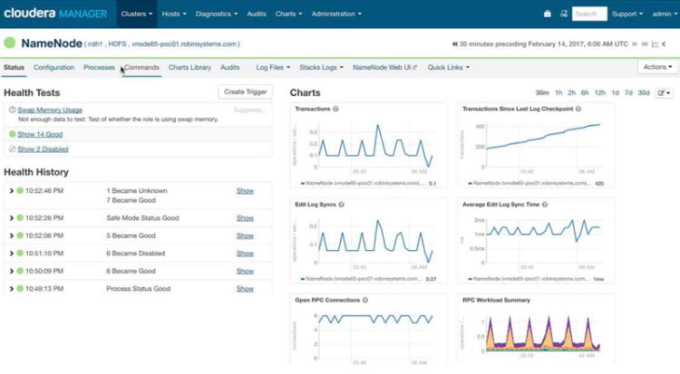Screen dimensions: 680x374
Task: Click the cloudera MANAGER logo
Action: pos(55,14)
